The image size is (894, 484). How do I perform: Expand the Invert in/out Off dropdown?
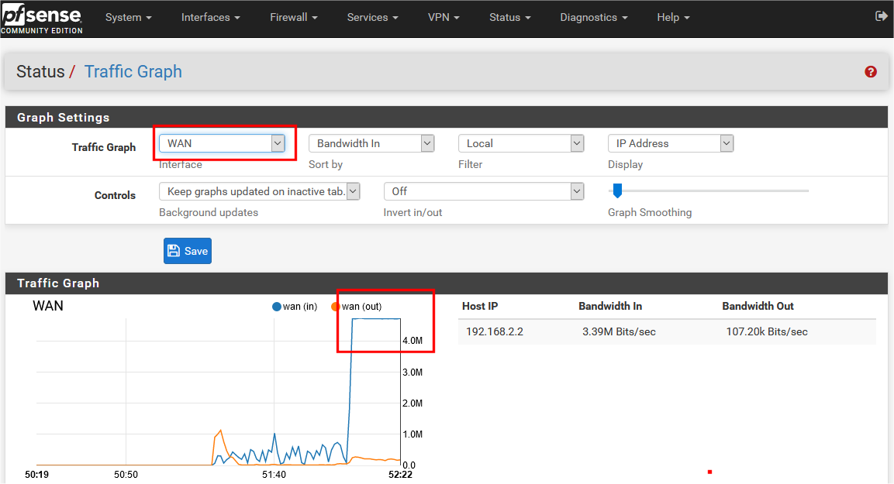pyautogui.click(x=484, y=191)
